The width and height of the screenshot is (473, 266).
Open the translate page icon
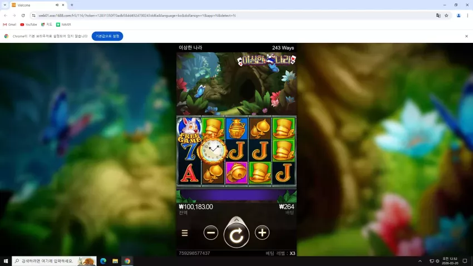(x=438, y=16)
